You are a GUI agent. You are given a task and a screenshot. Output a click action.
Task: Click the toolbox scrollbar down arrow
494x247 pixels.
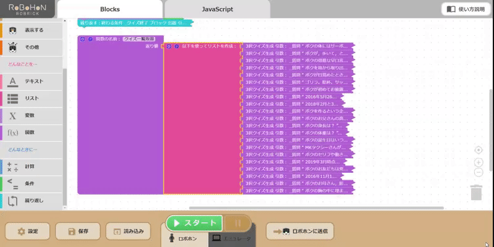click(65, 208)
